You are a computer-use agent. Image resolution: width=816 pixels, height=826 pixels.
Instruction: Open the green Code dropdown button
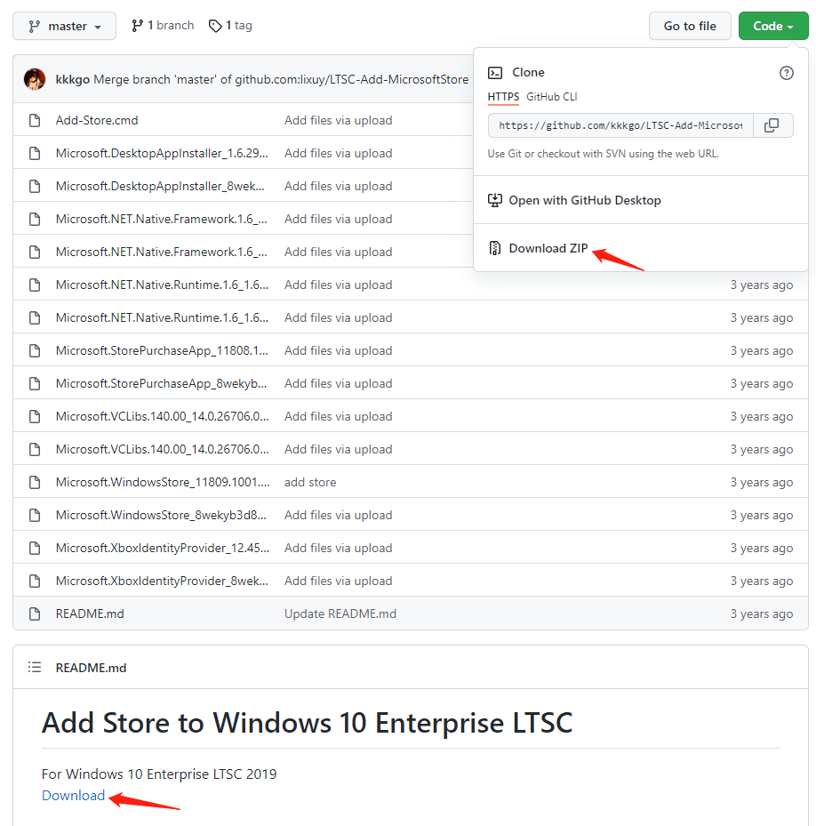[772, 26]
